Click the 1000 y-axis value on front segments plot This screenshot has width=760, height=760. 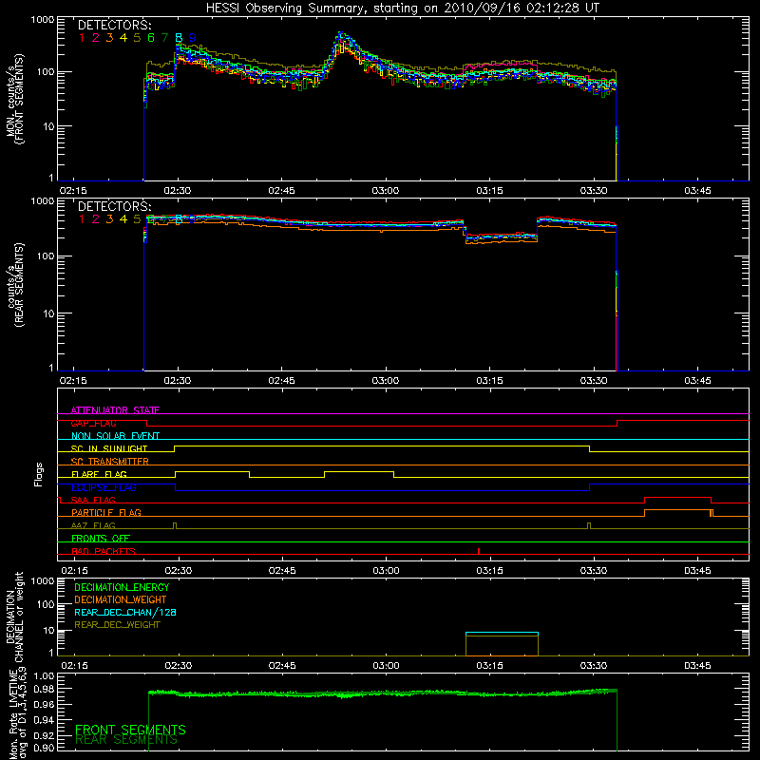point(43,20)
